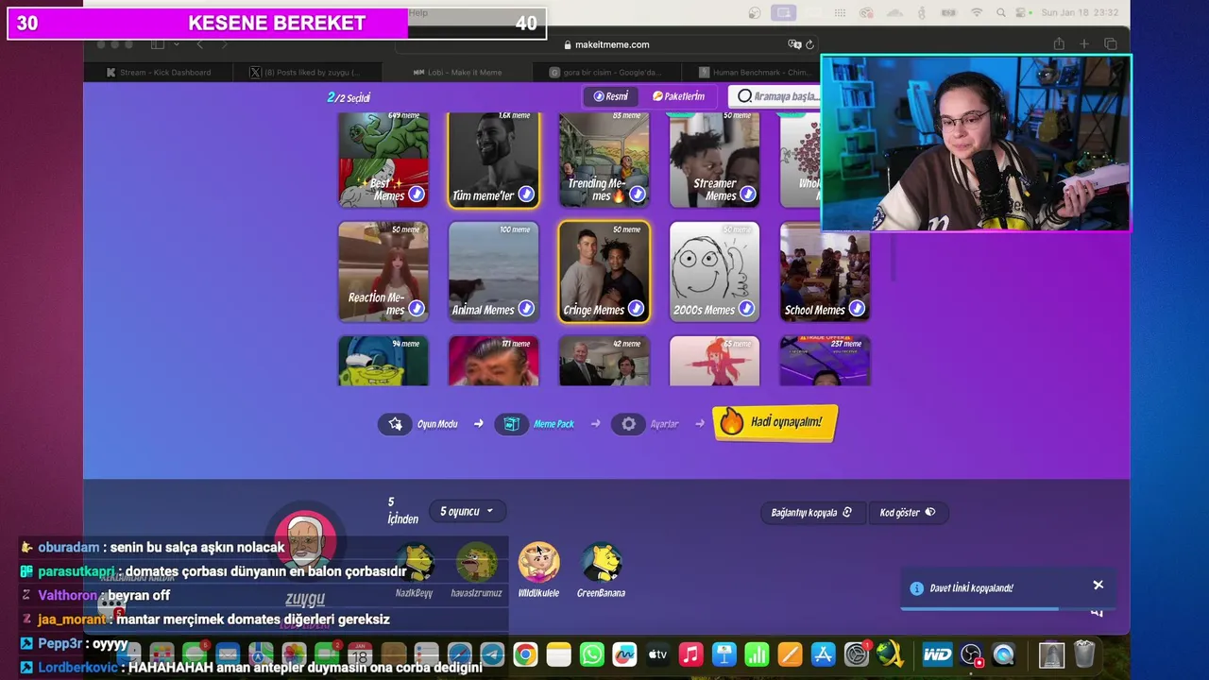Switch to Lobi - Make It Meme tab
1209x680 pixels.
coord(457,73)
